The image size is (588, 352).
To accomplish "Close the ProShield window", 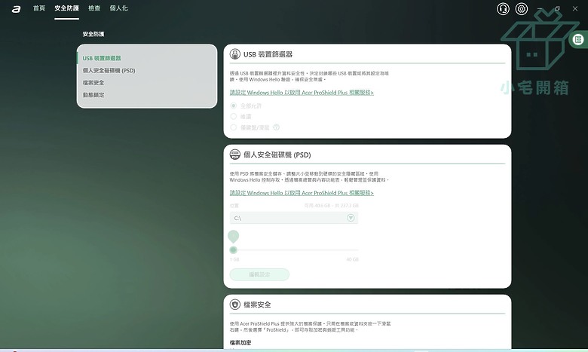I will pos(575,8).
